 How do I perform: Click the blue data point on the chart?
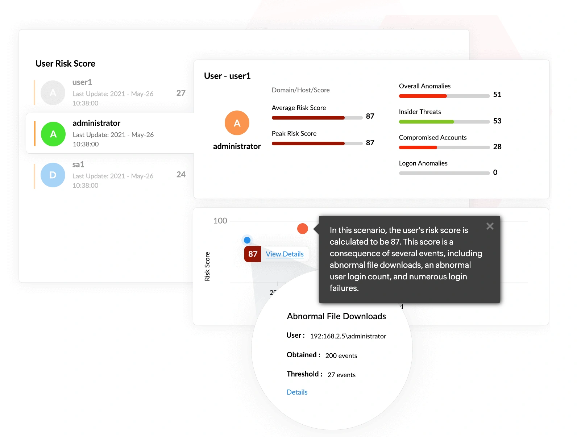coord(247,240)
